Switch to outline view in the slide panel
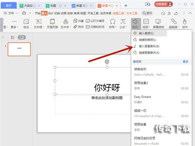Image resolution: width=195 pixels, height=146 pixels. pyautogui.click(x=13, y=37)
